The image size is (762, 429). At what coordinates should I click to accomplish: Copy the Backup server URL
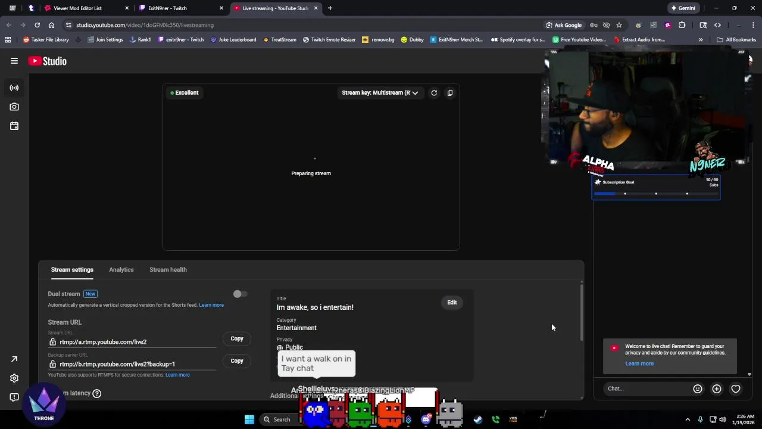point(237,361)
